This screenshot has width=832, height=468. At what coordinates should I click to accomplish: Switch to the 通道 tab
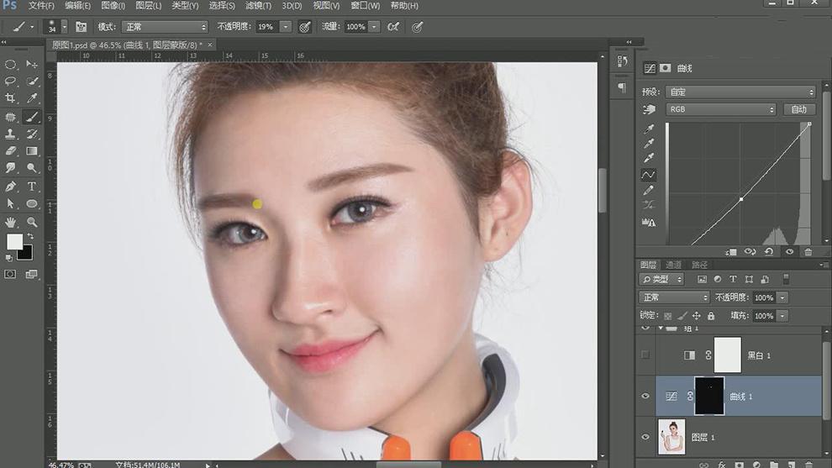pyautogui.click(x=673, y=265)
